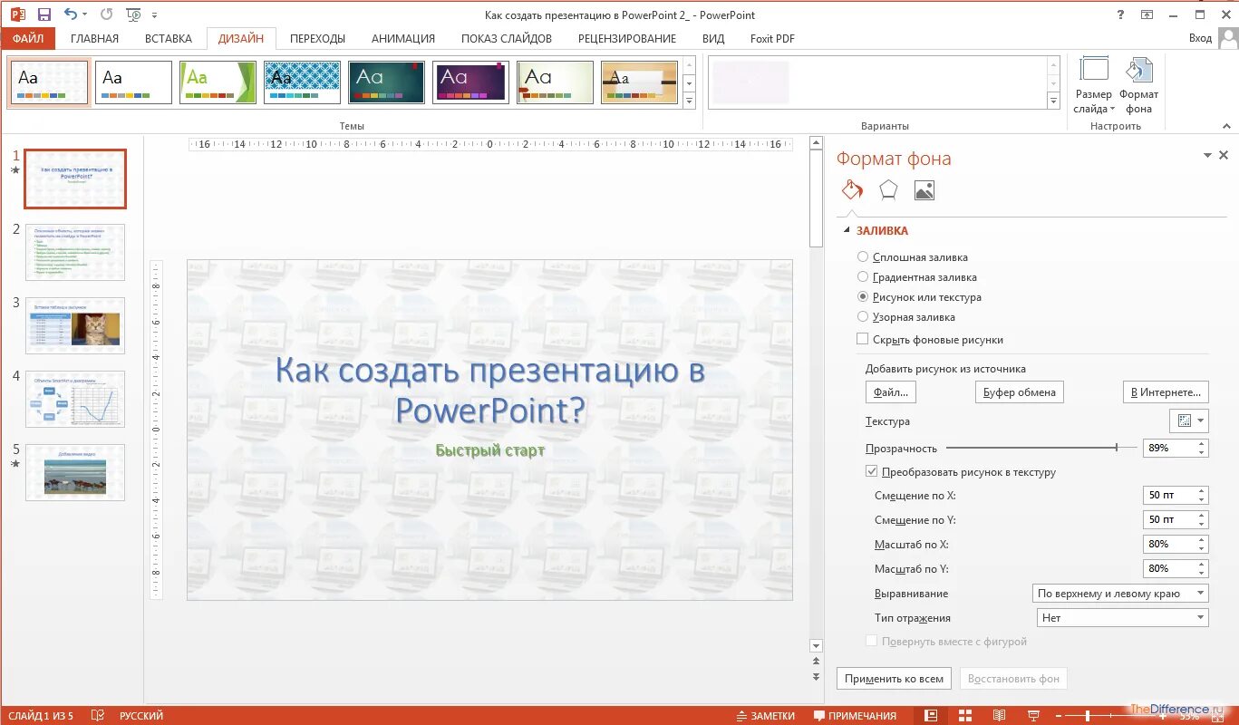This screenshot has height=725, width=1239.
Task: Select the purple gradient theme thumbnail
Action: point(470,82)
